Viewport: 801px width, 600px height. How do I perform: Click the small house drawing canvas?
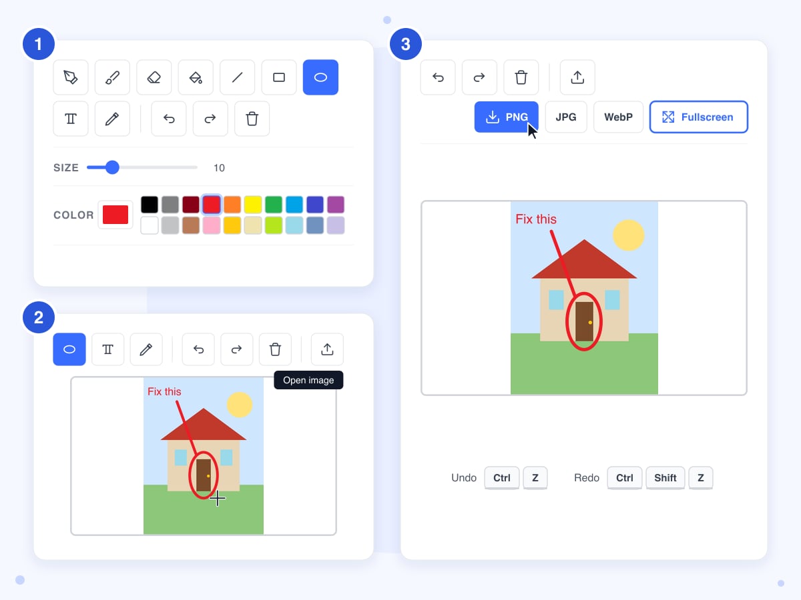tap(204, 456)
